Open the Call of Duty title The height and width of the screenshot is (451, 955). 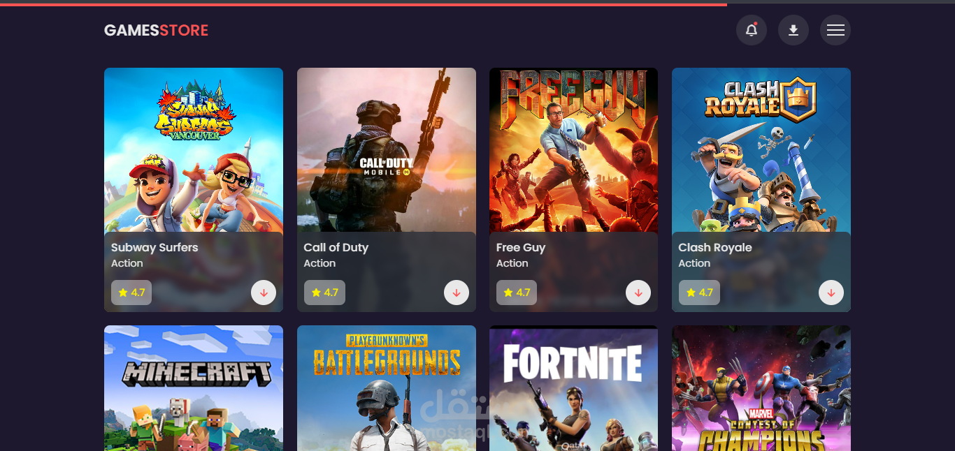(336, 247)
